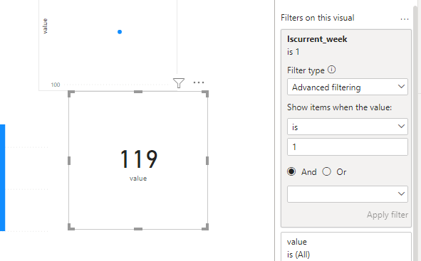Click the card's left middle handle

click(69, 161)
